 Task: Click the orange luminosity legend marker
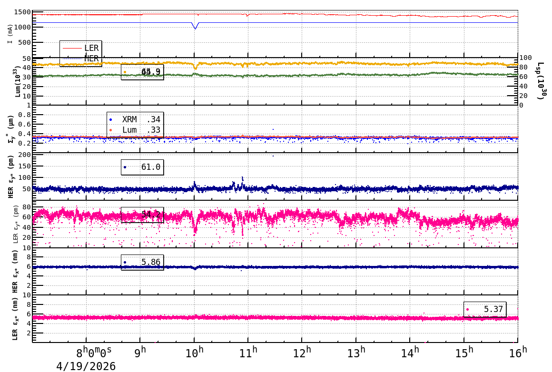coord(125,72)
